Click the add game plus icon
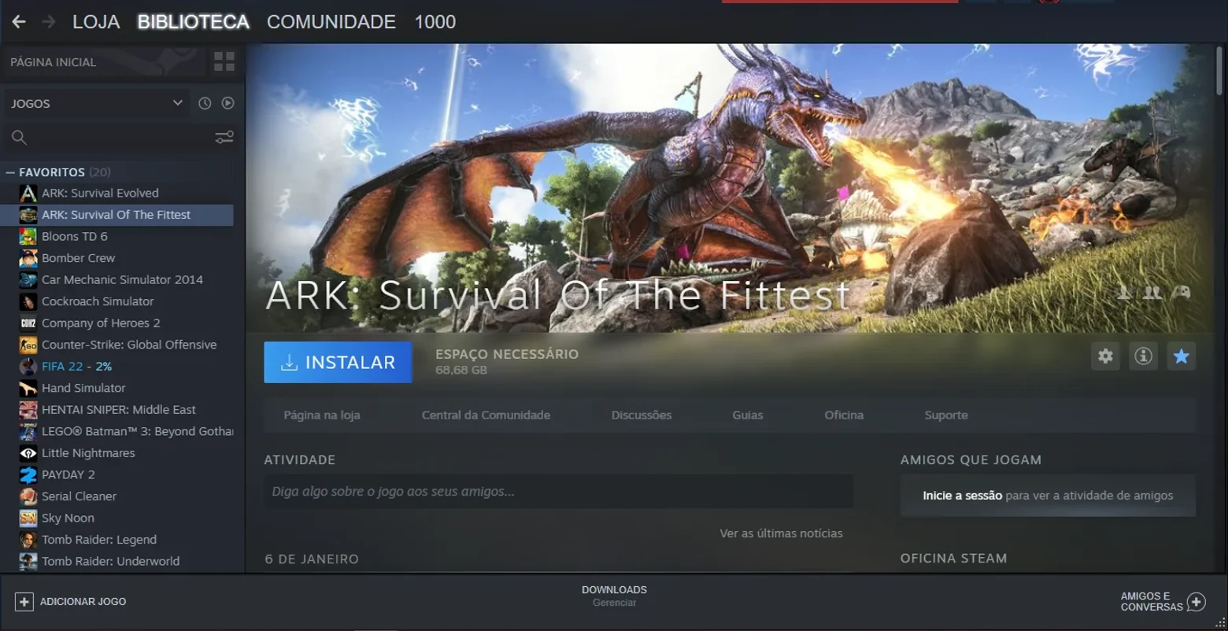The height and width of the screenshot is (631, 1228). tap(24, 602)
